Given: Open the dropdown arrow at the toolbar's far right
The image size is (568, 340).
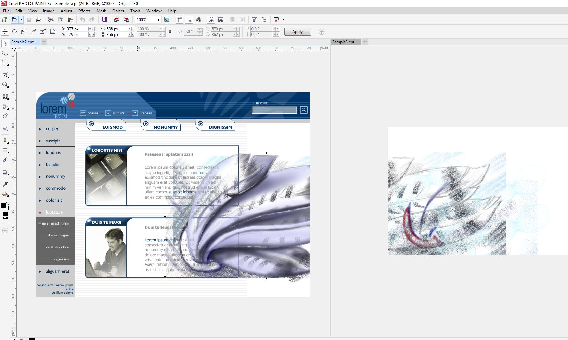Looking at the screenshot, I should click(283, 19).
